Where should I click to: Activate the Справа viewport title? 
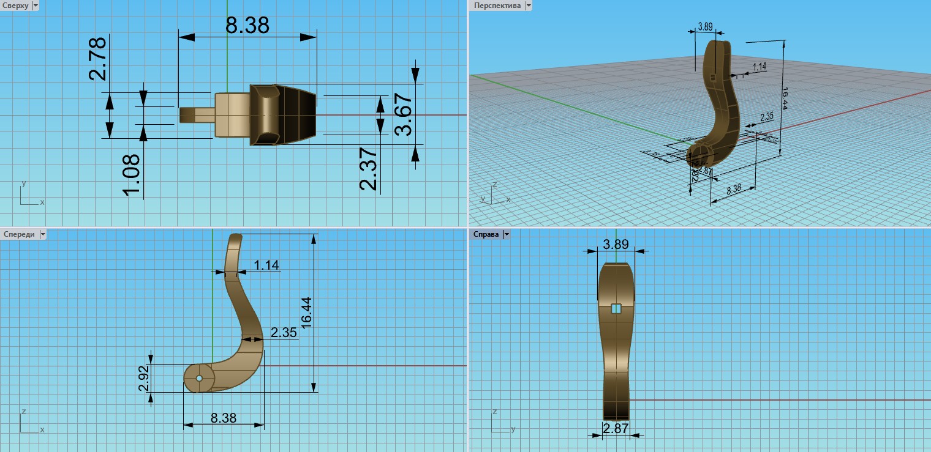click(486, 234)
